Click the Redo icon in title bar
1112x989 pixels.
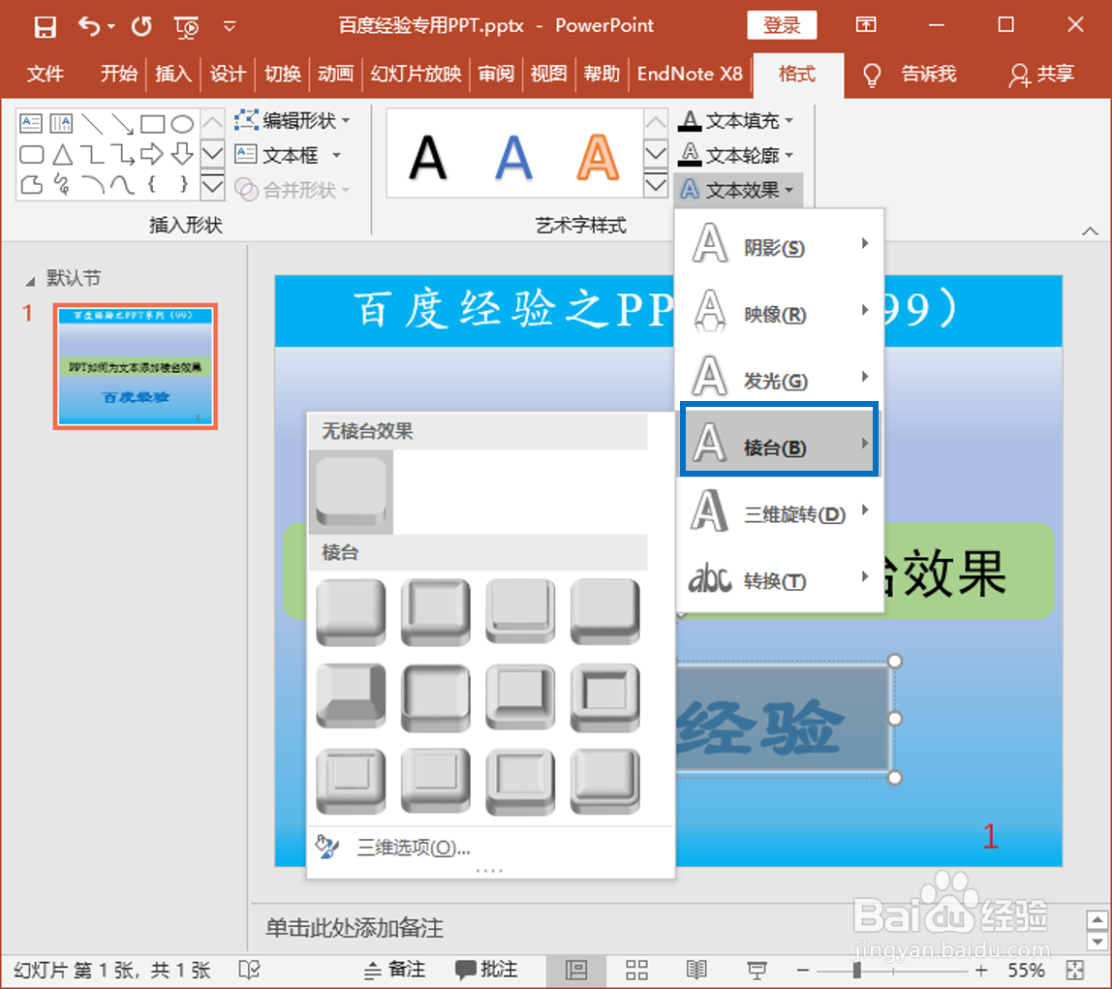141,26
